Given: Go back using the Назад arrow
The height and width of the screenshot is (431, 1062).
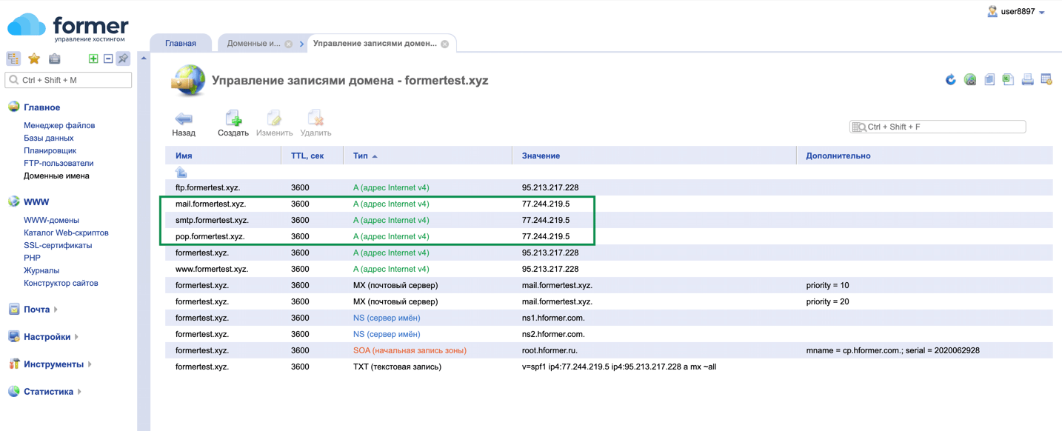Looking at the screenshot, I should pyautogui.click(x=184, y=124).
